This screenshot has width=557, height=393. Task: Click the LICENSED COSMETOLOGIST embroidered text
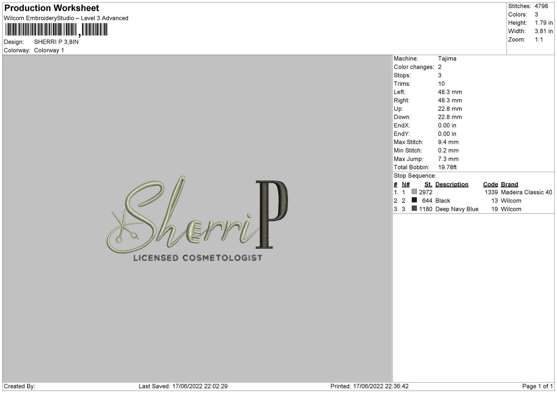[x=198, y=258]
